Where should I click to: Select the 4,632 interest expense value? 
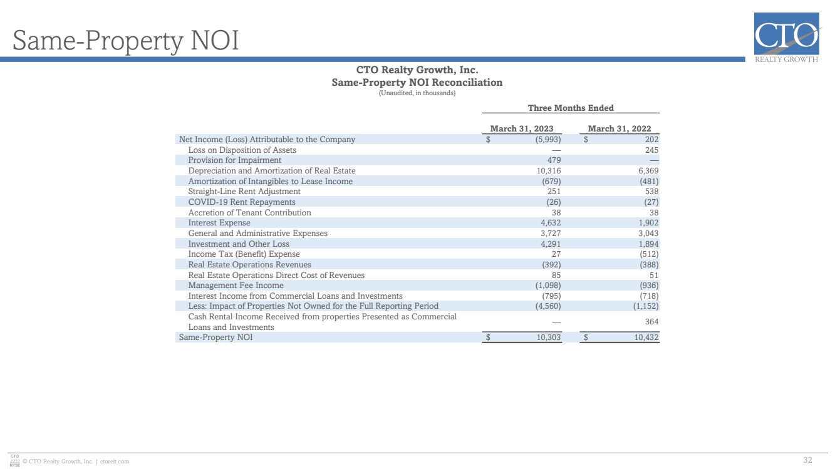(x=551, y=223)
